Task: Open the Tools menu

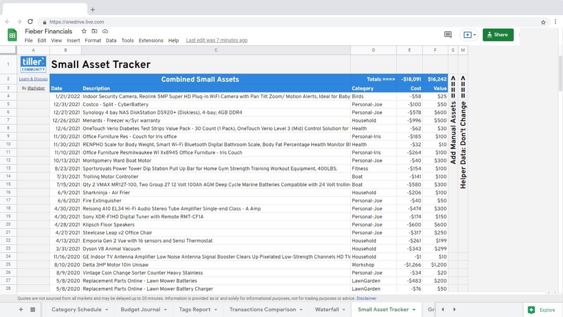Action: [127, 41]
